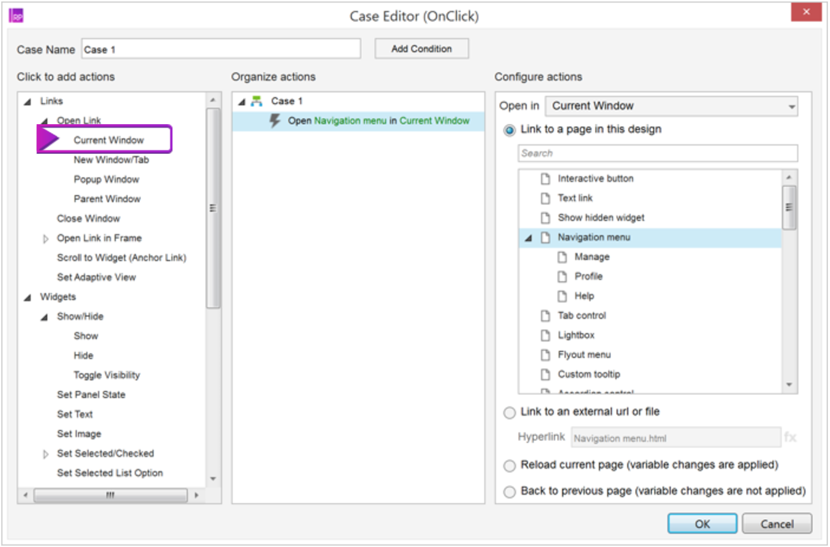Viewport: 830px width, 547px height.
Task: Select 'Reload current page' option
Action: tap(510, 466)
